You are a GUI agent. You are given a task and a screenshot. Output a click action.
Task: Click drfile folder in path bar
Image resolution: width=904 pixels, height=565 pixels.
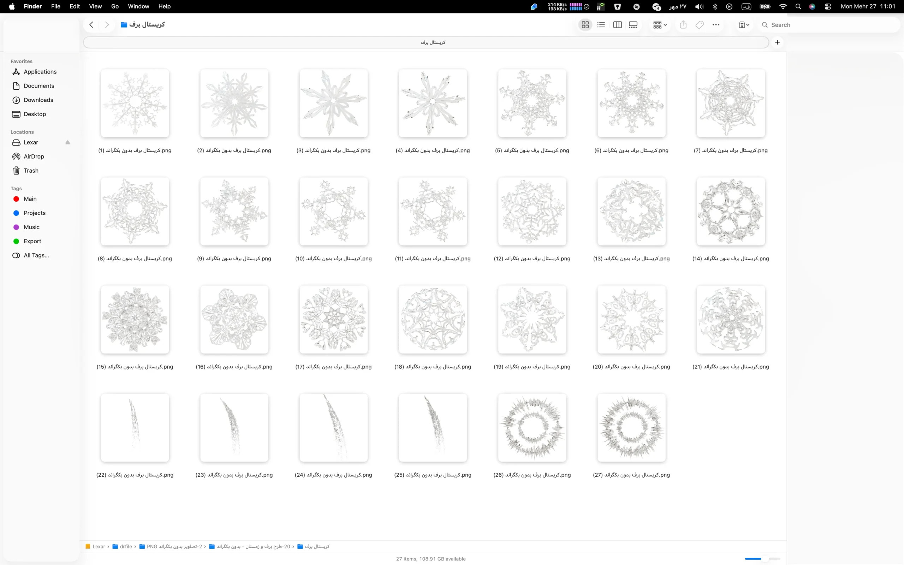click(x=123, y=546)
